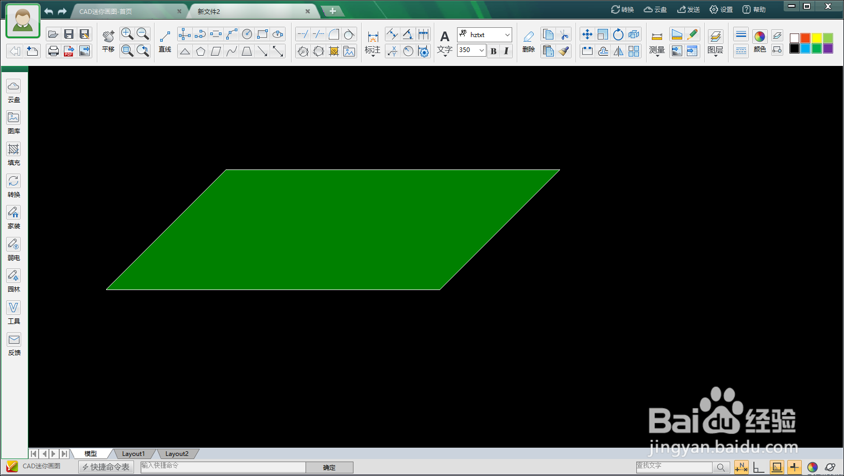This screenshot has width=844, height=476.
Task: Switch to the 模型 model tab
Action: (x=91, y=454)
